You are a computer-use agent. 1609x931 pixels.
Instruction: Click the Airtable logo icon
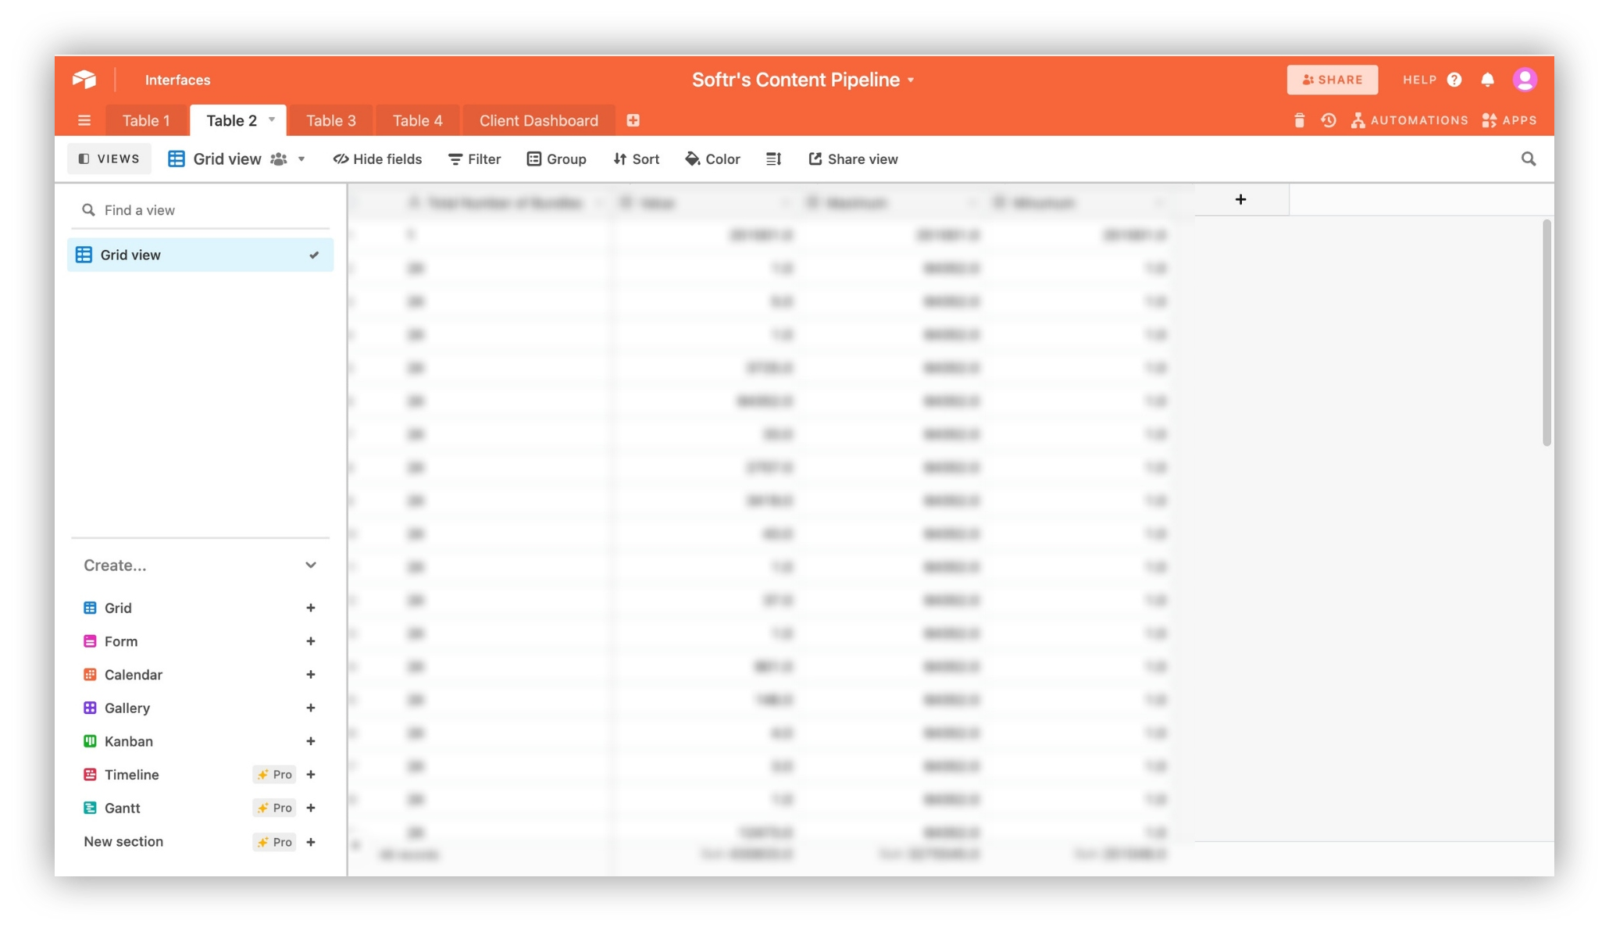[84, 80]
